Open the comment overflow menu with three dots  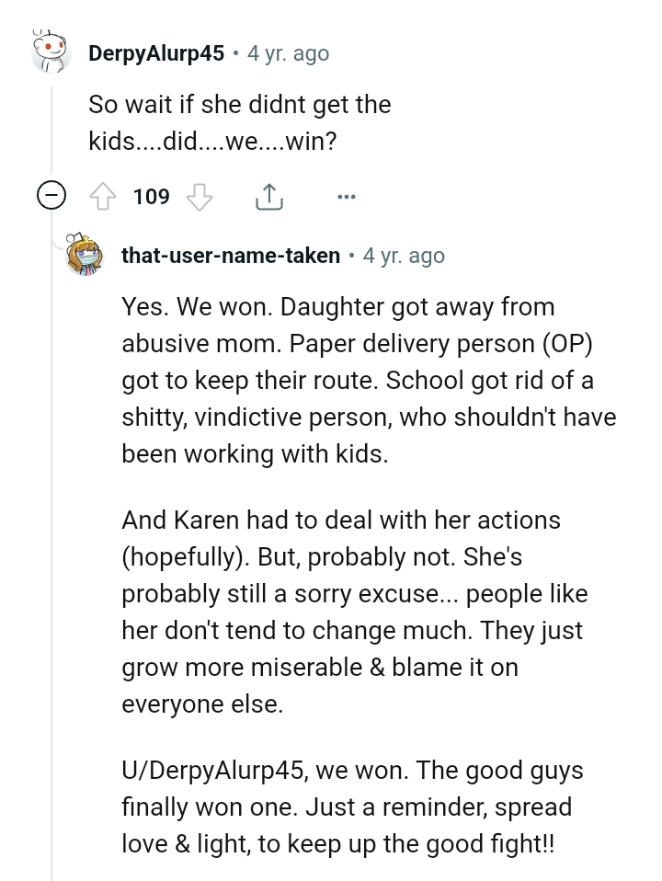[347, 196]
